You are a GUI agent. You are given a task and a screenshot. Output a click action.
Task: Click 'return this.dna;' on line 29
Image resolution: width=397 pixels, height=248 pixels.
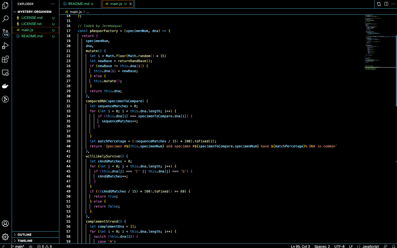click(106, 91)
